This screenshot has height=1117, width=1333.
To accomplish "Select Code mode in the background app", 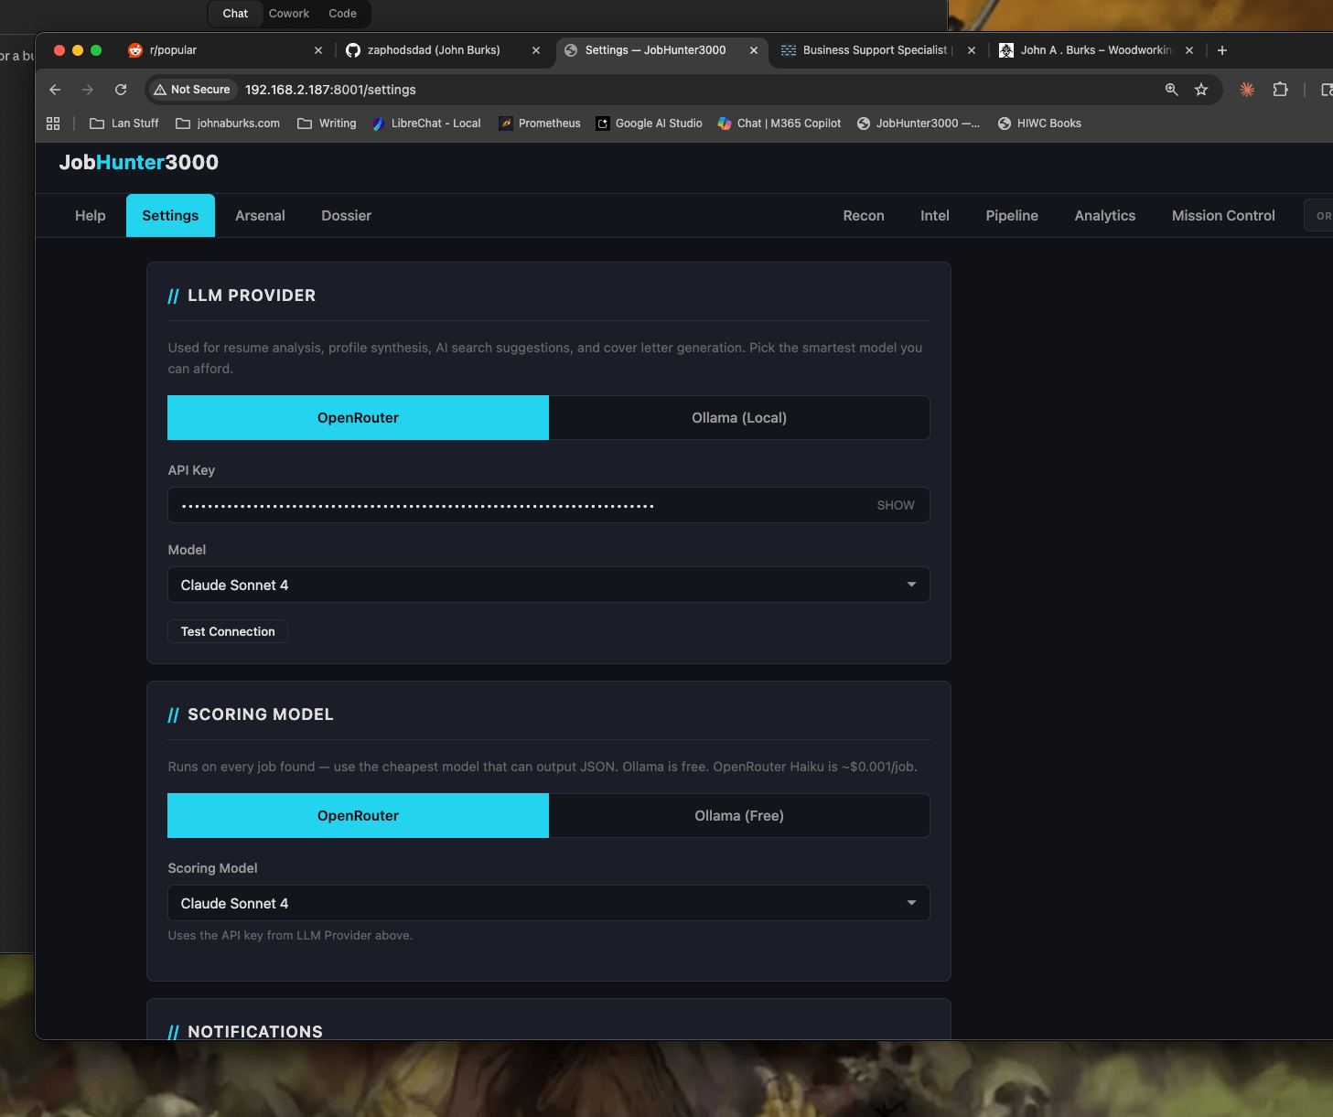I will [343, 14].
